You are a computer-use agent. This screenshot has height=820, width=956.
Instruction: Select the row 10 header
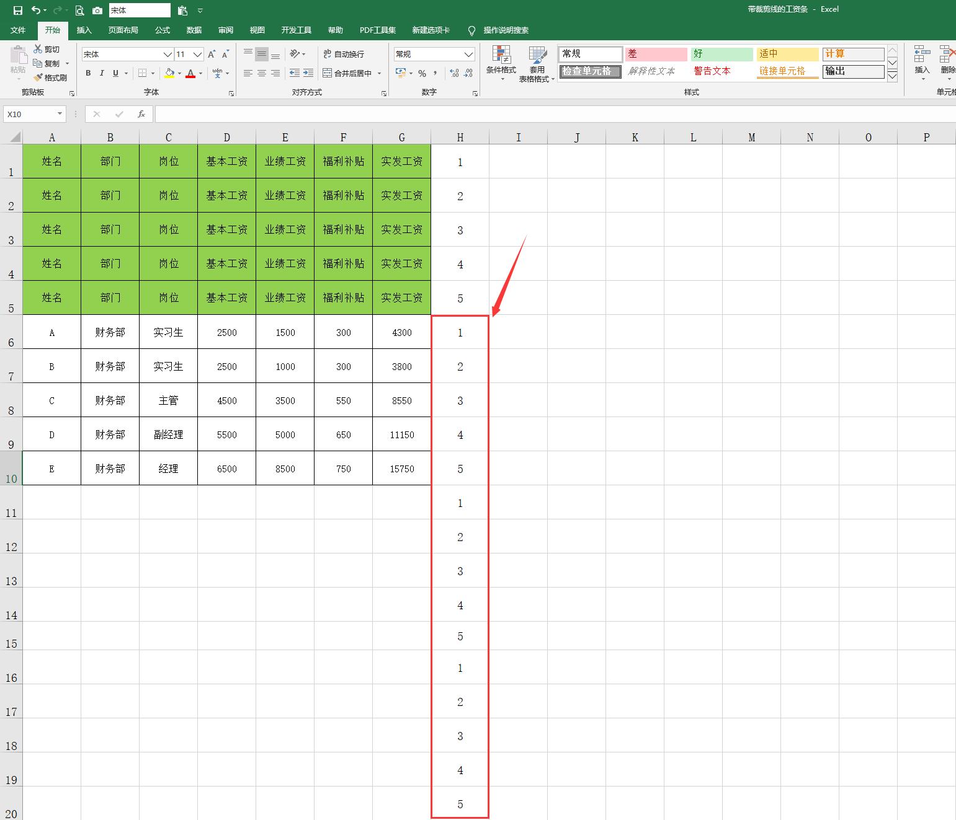tap(11, 468)
